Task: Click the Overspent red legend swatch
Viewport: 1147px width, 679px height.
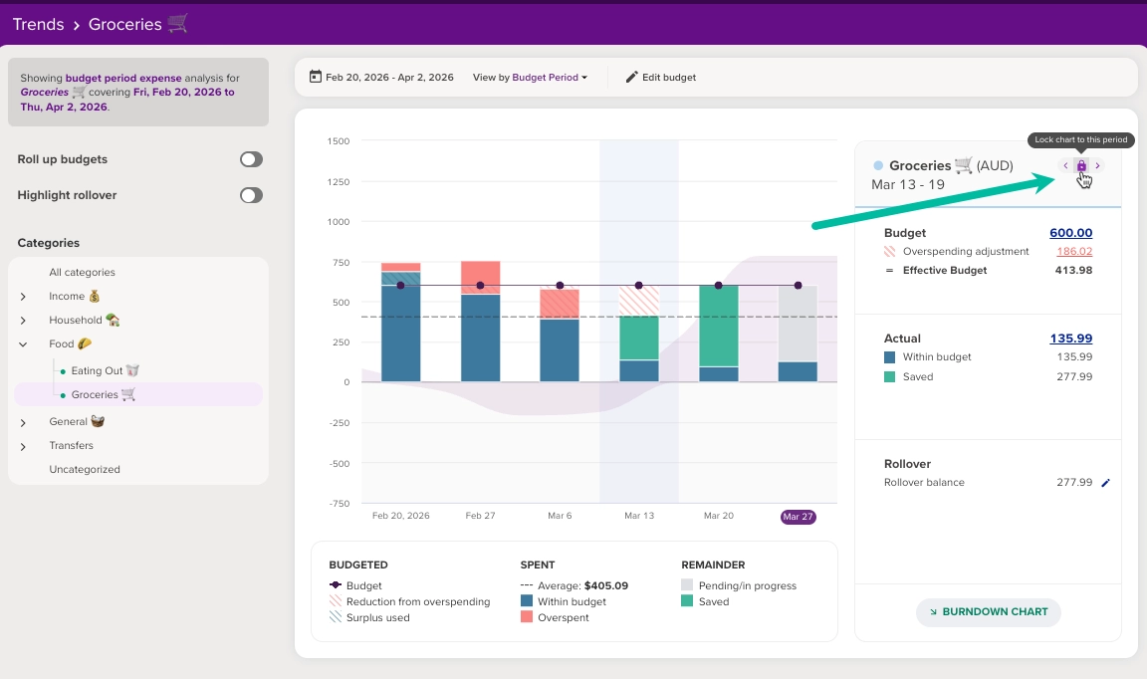Action: click(527, 617)
